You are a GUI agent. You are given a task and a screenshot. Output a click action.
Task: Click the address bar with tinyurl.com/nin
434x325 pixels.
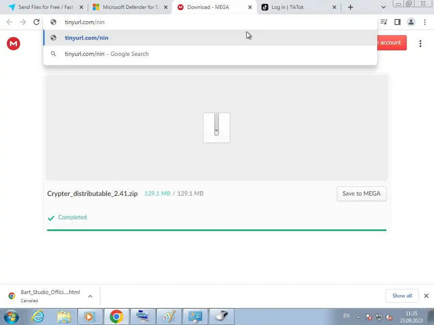pyautogui.click(x=210, y=22)
